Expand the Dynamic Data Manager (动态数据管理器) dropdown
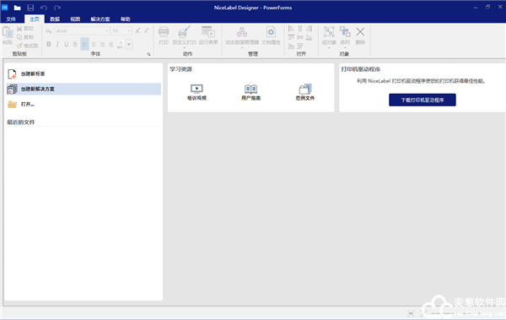This screenshot has height=320, width=506. point(242,48)
